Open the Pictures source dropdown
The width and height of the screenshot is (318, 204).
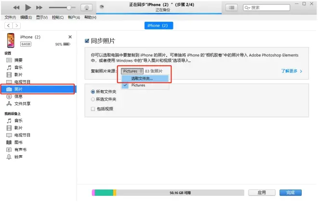click(132, 71)
